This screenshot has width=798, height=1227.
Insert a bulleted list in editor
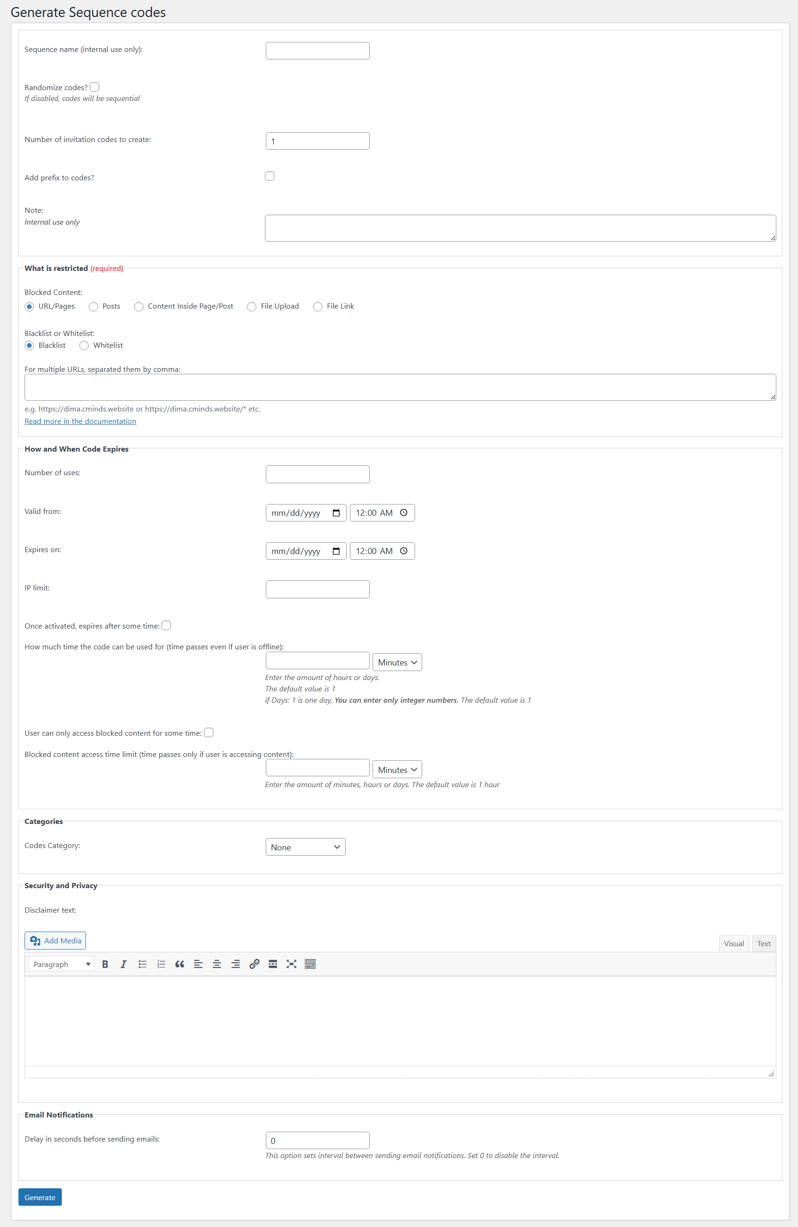[x=143, y=964]
